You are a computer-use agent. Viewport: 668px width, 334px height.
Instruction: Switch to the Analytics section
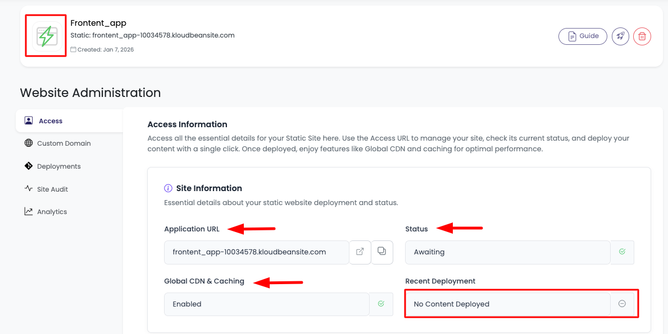tap(52, 212)
